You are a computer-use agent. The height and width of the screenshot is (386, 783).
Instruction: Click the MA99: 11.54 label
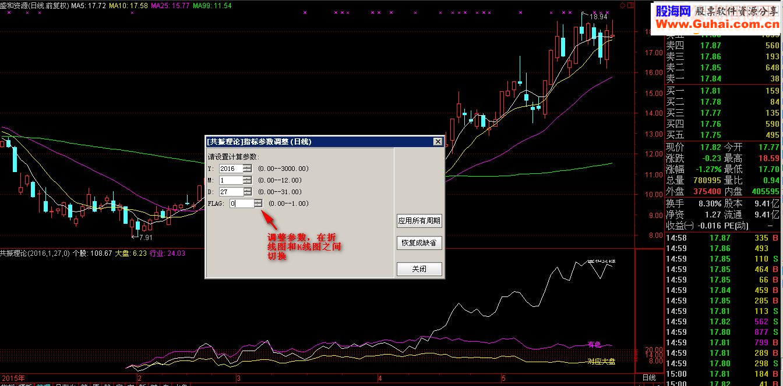(212, 5)
